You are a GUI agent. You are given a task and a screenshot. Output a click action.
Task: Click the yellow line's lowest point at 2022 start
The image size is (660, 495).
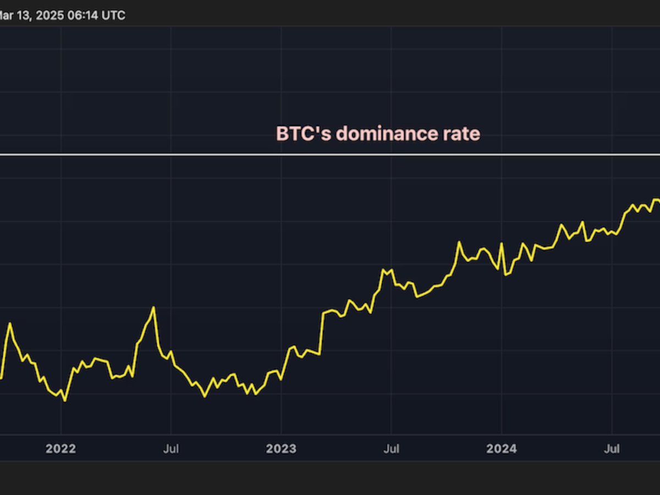coord(65,400)
